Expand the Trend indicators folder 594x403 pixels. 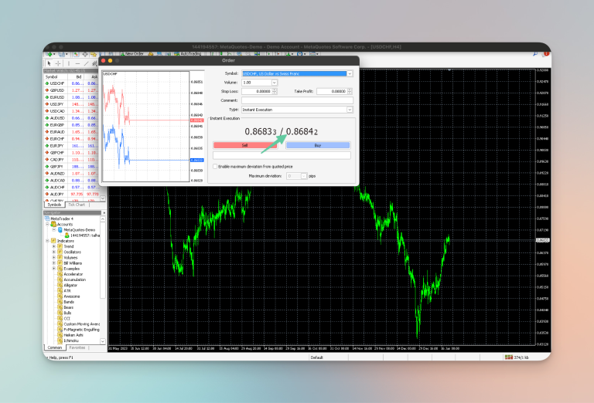(54, 246)
